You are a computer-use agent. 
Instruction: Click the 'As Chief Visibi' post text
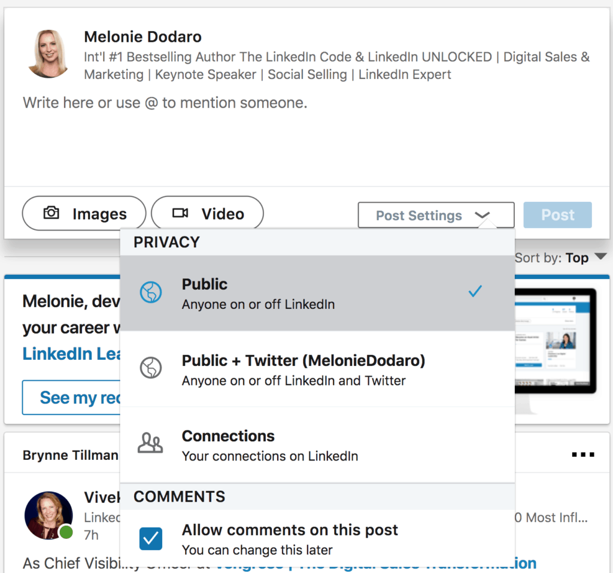[x=71, y=563]
